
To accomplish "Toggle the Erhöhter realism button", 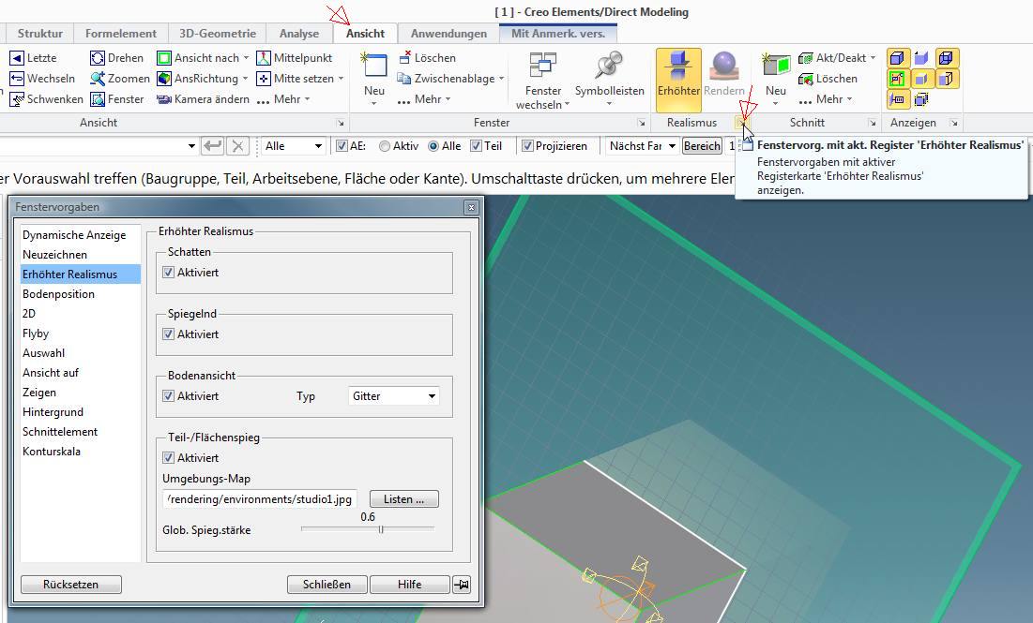I will tap(678, 81).
